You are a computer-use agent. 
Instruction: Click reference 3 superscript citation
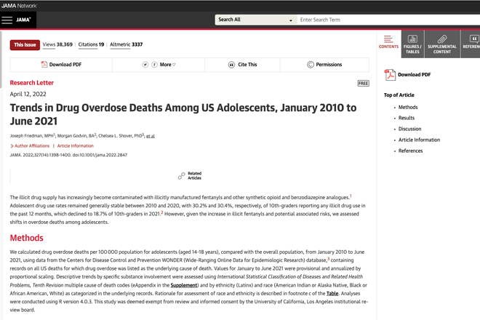tap(329, 259)
